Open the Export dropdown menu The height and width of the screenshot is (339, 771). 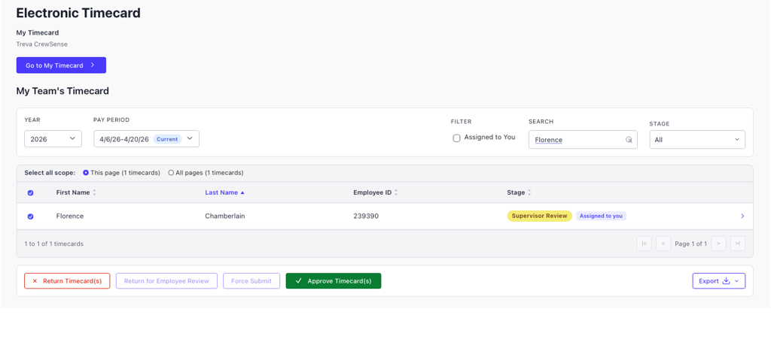[x=719, y=281]
